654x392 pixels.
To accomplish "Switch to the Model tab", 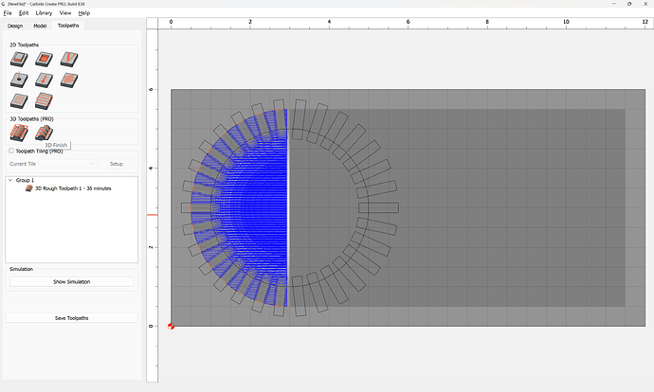I will (40, 26).
